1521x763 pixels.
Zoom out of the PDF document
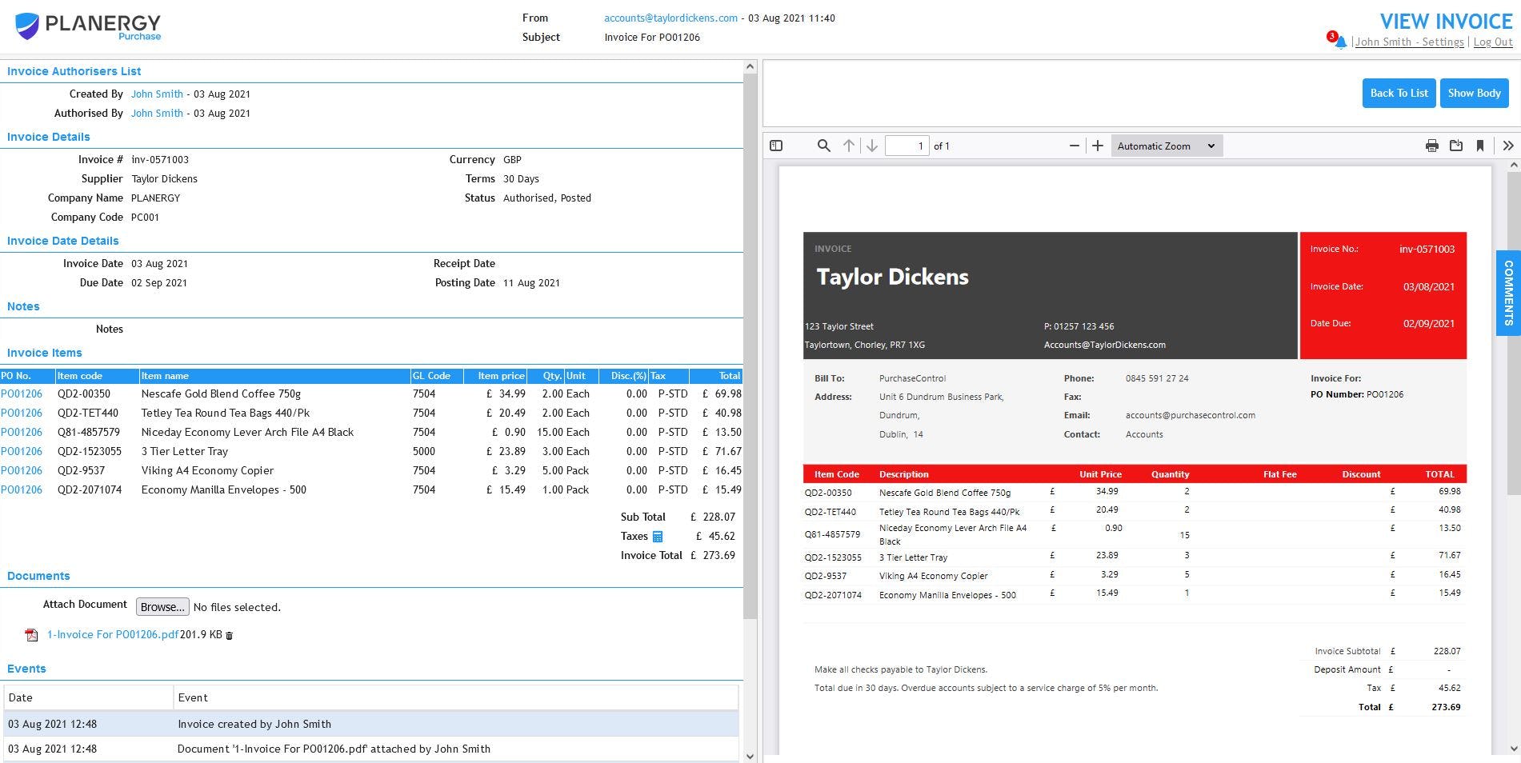tap(1074, 146)
